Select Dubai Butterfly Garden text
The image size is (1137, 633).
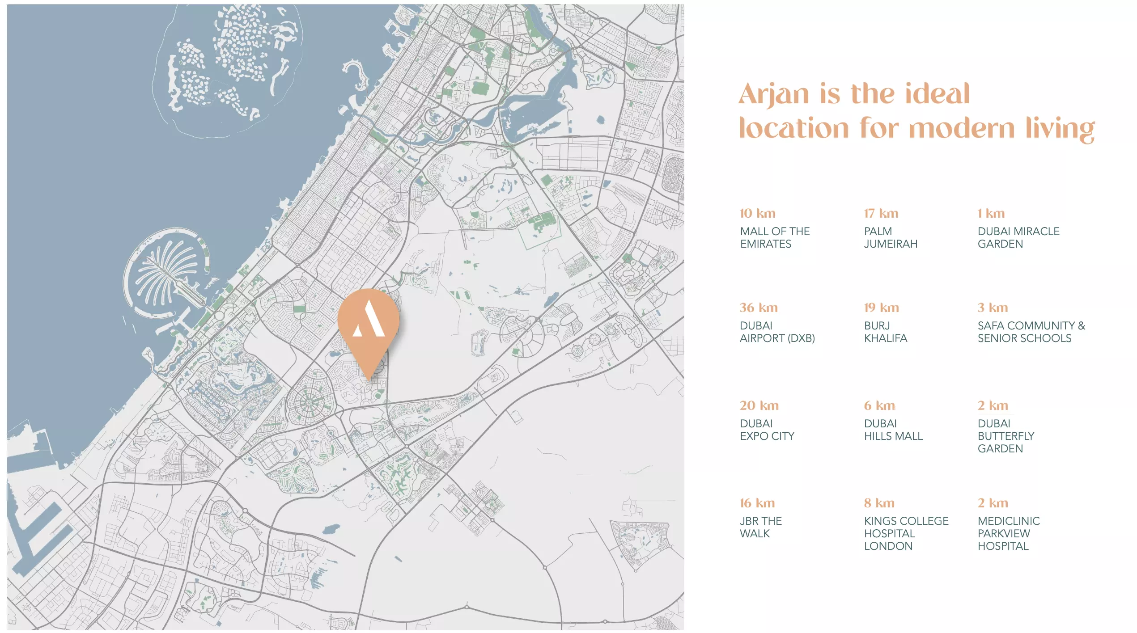[x=1005, y=436]
